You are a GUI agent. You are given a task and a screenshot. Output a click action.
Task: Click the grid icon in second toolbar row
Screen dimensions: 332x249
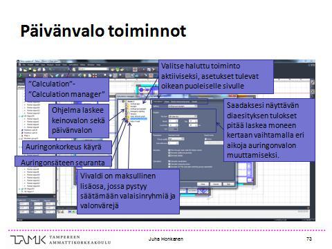tap(128, 75)
